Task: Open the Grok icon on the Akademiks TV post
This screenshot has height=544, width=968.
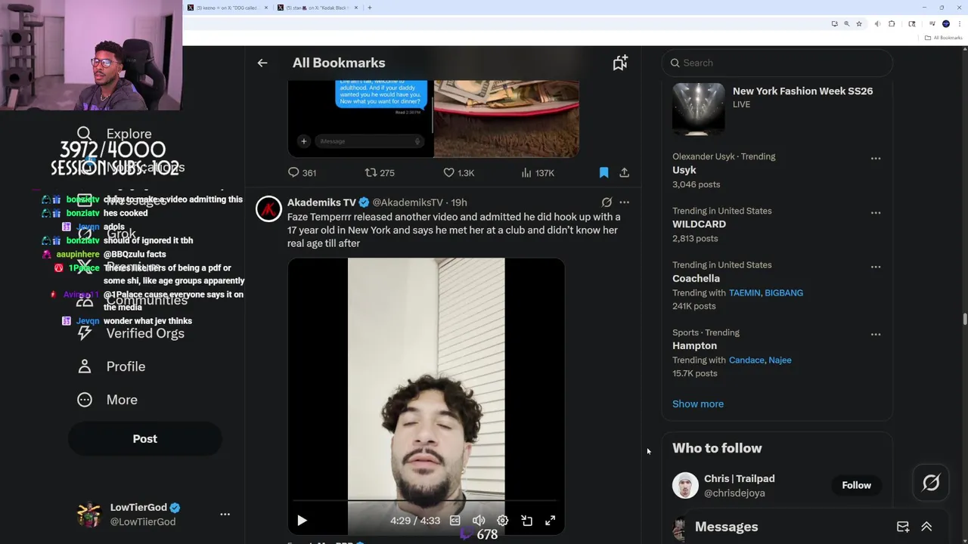Action: click(607, 202)
